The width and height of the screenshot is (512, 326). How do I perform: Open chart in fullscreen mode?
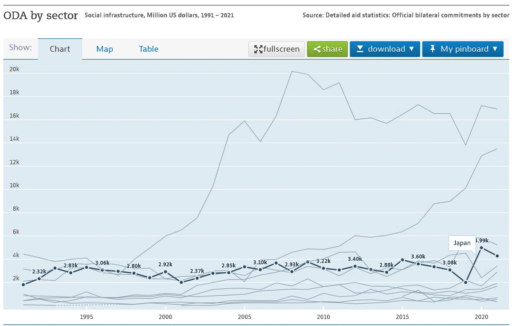click(277, 49)
